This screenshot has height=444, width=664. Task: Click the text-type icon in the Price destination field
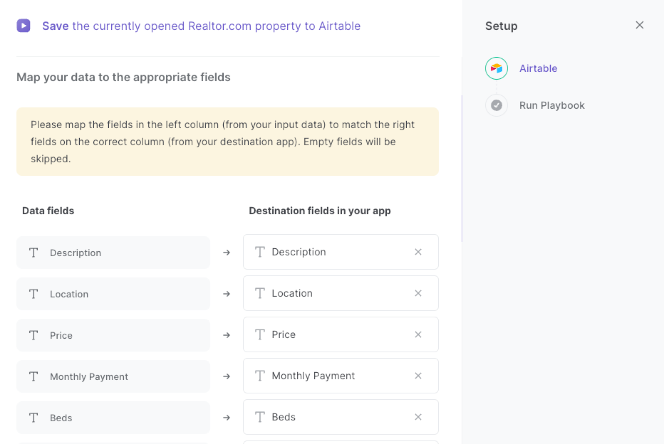tap(260, 335)
